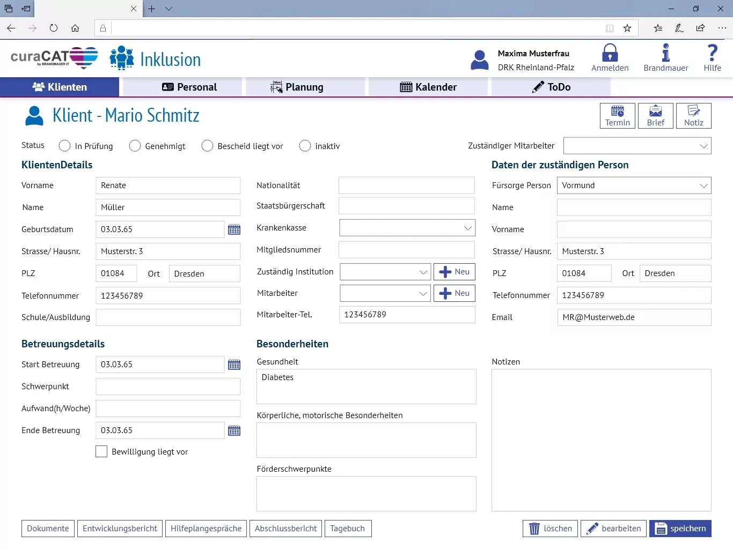
Task: Open the Geburtsdatum calendar picker
Action: point(234,229)
